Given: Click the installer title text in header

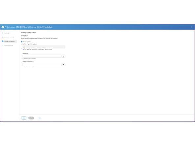Looking at the screenshot, I should [x=28, y=27].
